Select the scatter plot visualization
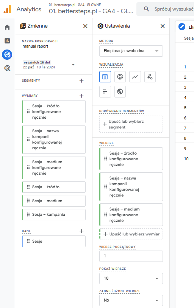Viewport: 194px width, 308px height. coord(150,77)
